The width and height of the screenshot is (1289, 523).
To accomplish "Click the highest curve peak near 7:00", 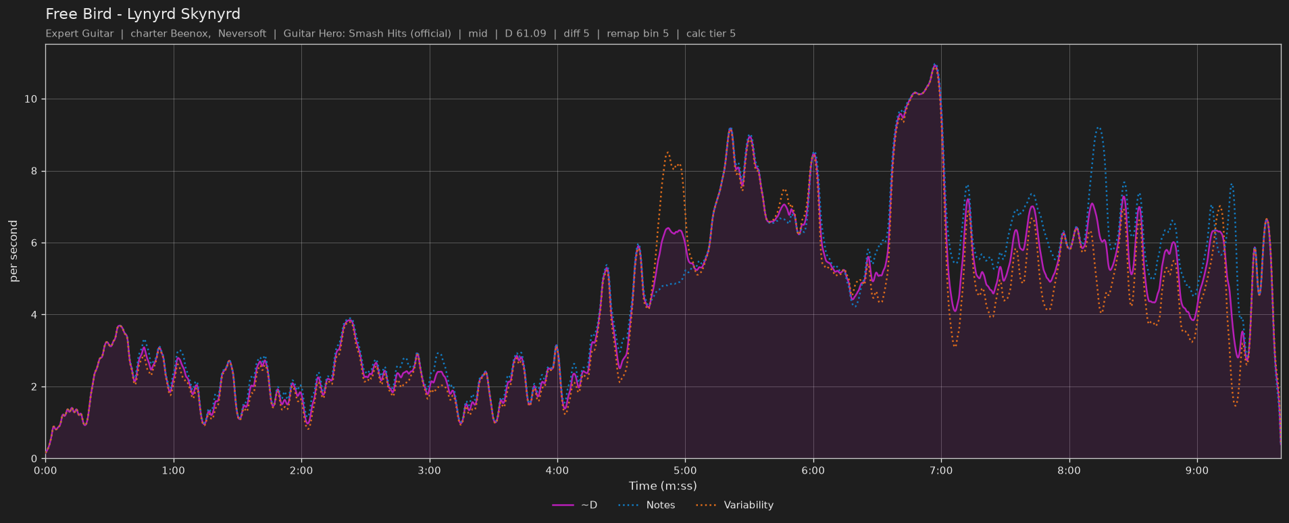I will point(935,66).
